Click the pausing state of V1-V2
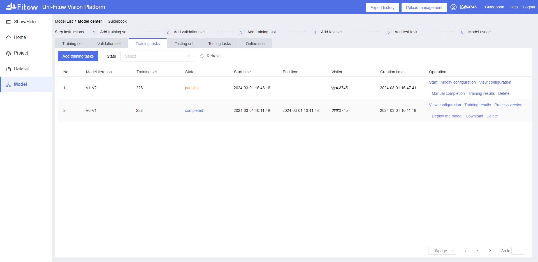Viewport: 538px width, 262px height. [192, 88]
